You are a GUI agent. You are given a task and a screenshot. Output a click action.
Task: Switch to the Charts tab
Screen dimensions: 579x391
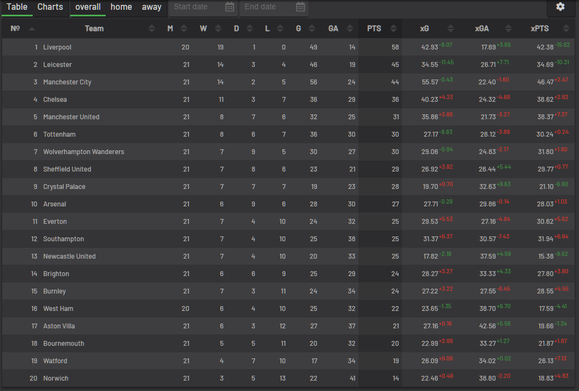(x=50, y=7)
